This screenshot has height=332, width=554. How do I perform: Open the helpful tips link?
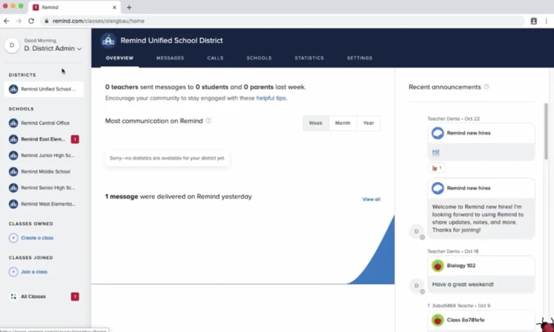pos(271,98)
